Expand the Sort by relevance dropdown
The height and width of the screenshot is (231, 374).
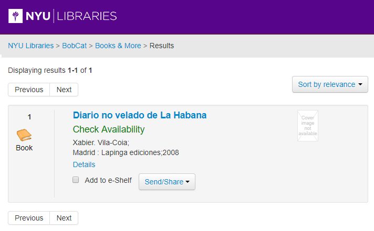coord(330,84)
